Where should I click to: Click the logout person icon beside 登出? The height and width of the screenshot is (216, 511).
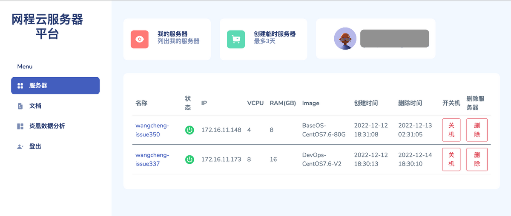20,146
